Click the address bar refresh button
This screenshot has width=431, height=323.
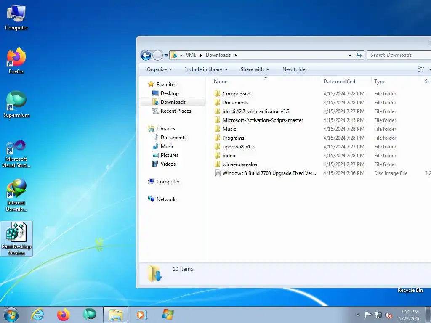click(359, 55)
